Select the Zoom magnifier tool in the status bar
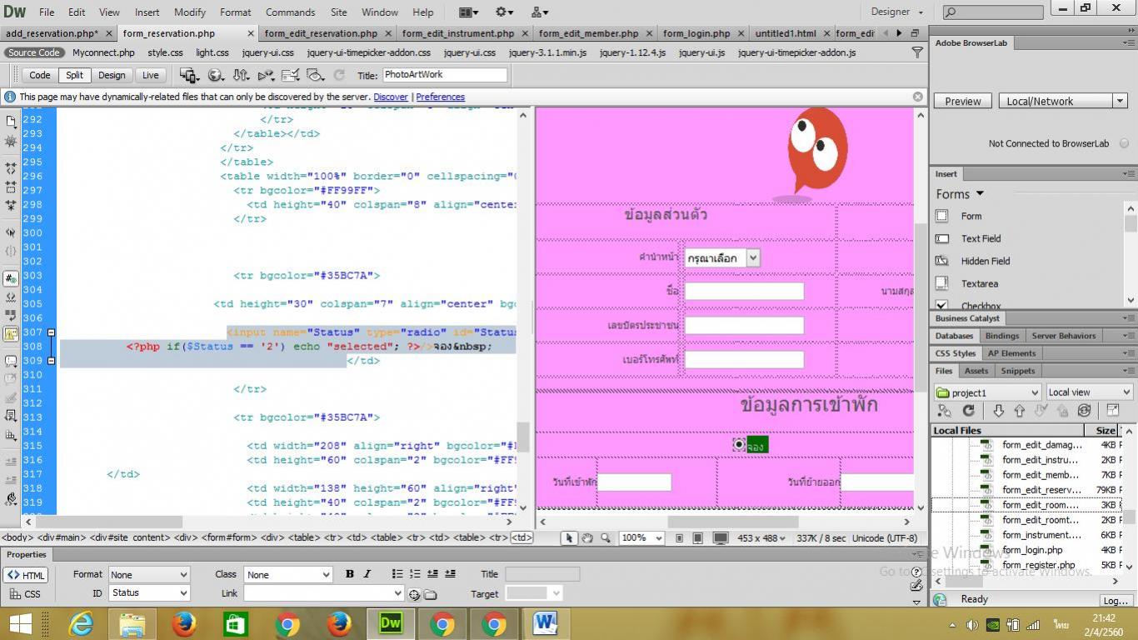Viewport: 1138px width, 640px height. [x=606, y=538]
